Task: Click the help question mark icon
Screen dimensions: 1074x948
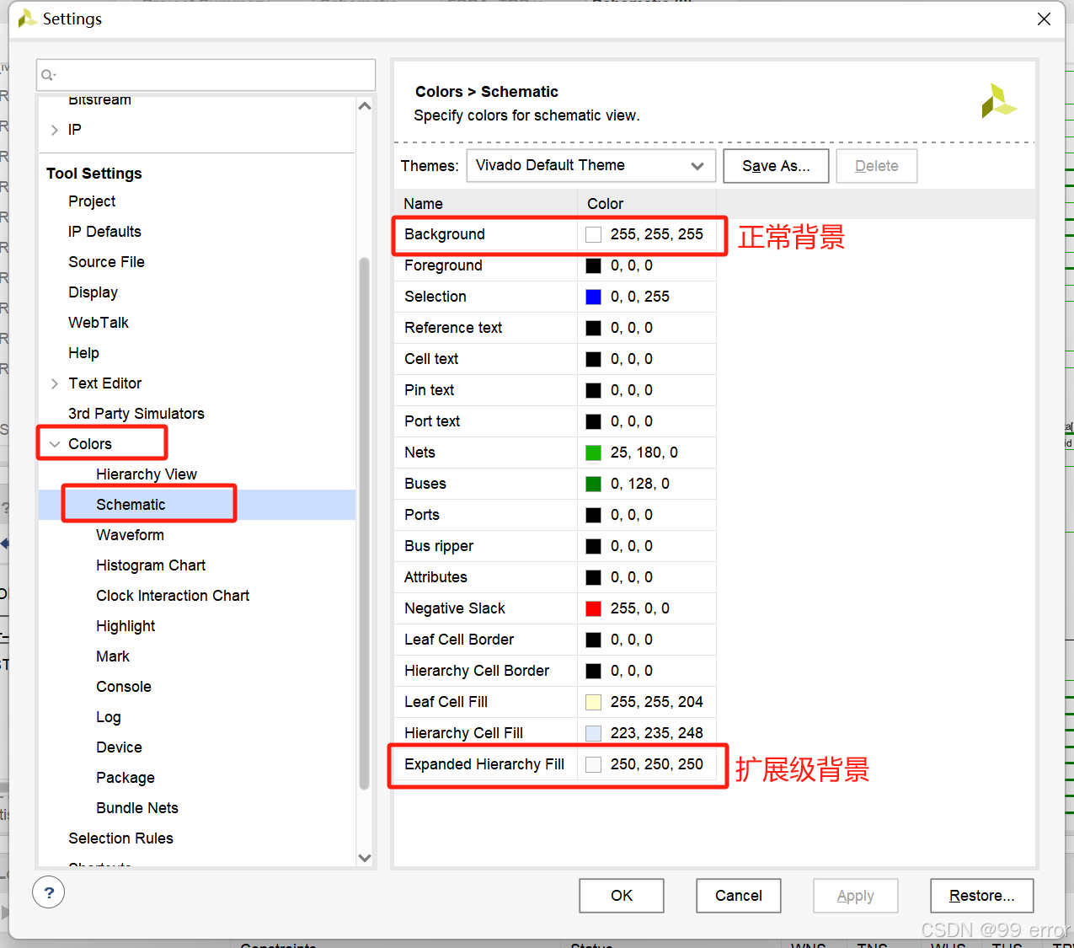Action: [x=49, y=892]
